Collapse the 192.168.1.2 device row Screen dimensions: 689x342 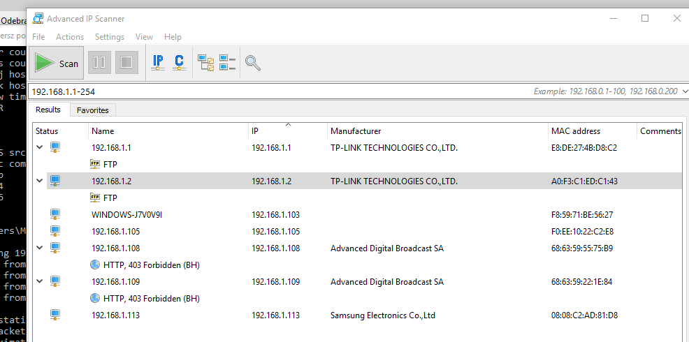click(40, 181)
